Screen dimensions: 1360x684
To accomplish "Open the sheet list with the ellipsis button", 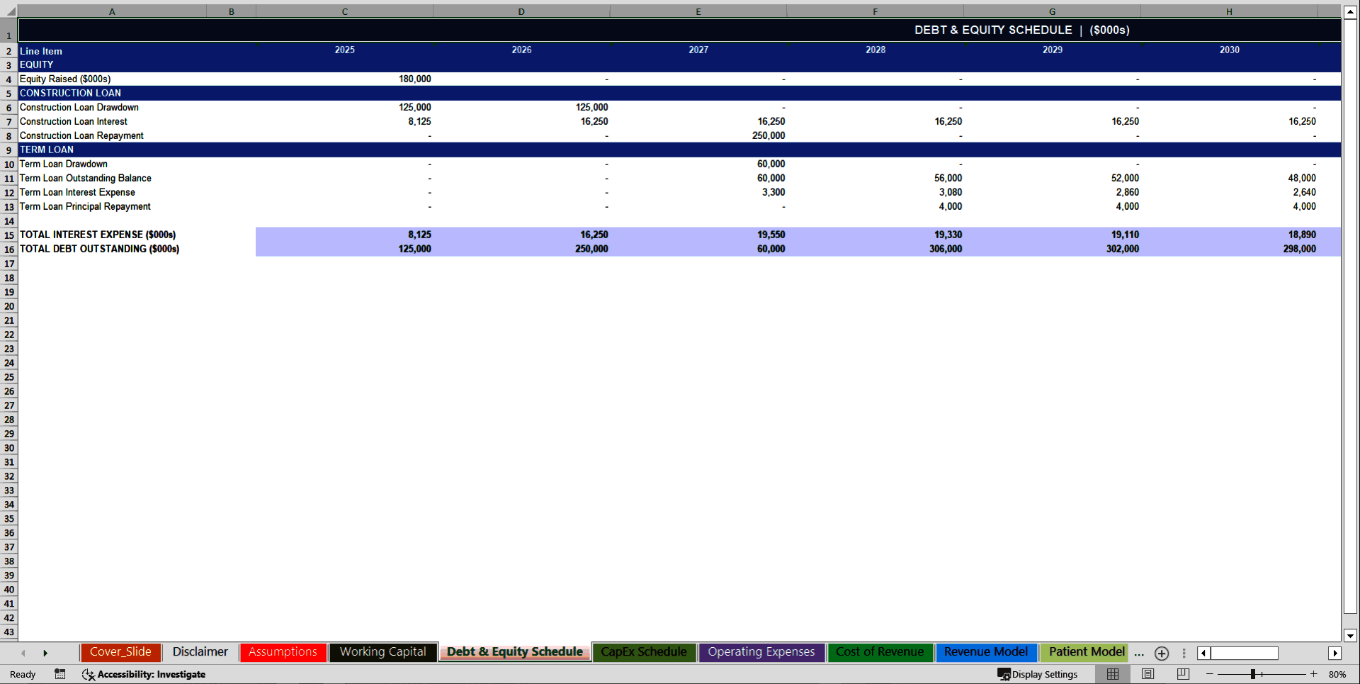I will (x=1139, y=654).
